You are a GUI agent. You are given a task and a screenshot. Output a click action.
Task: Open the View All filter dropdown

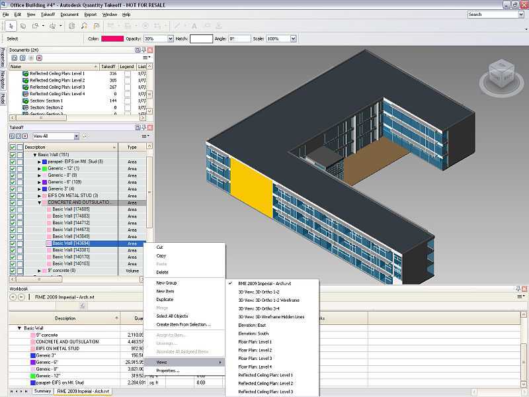pyautogui.click(x=77, y=136)
